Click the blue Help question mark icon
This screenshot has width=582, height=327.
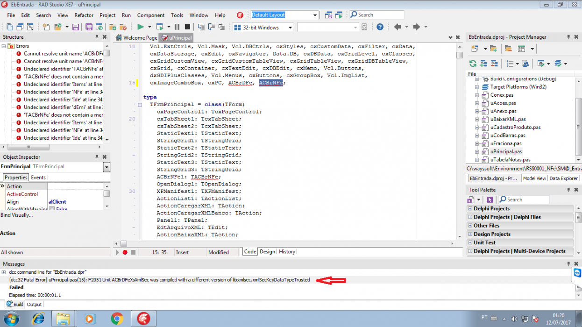click(380, 27)
